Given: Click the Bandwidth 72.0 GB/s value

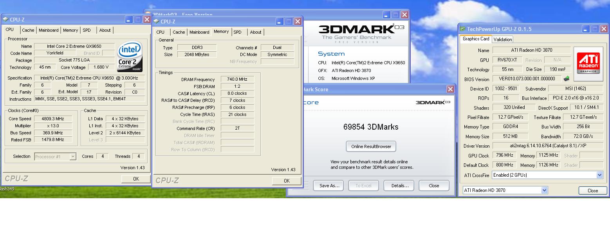Looking at the screenshot, I should click(x=583, y=136).
